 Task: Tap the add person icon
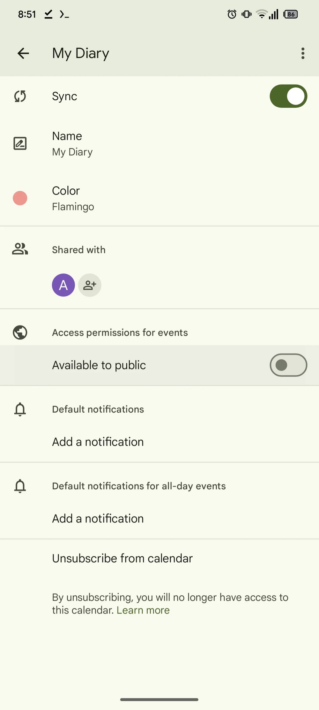tap(90, 285)
